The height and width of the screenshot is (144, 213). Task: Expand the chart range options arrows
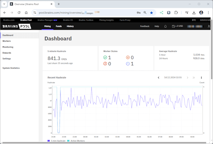(201, 77)
